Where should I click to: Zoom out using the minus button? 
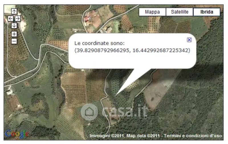(14, 41)
